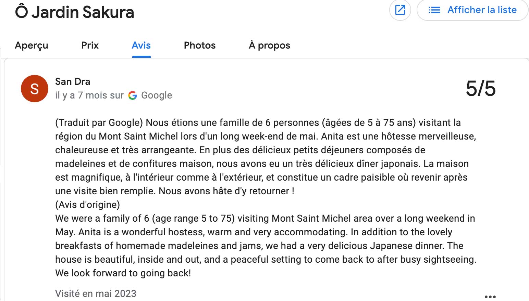Screen dimensions: 529x301
Task: Click the Visité en mai 2023 text
Action: [x=96, y=293]
